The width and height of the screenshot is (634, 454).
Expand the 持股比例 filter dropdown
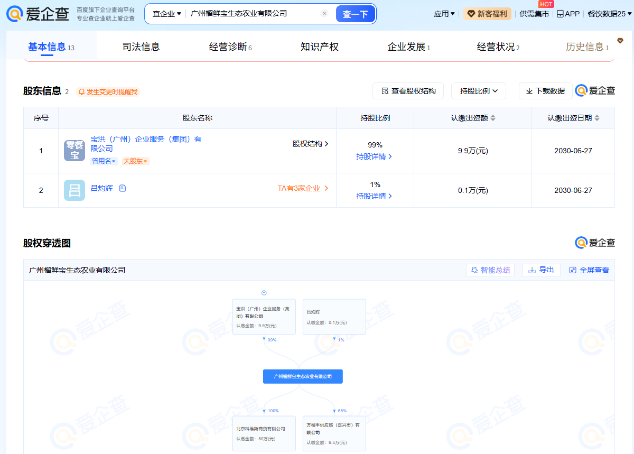pyautogui.click(x=479, y=91)
